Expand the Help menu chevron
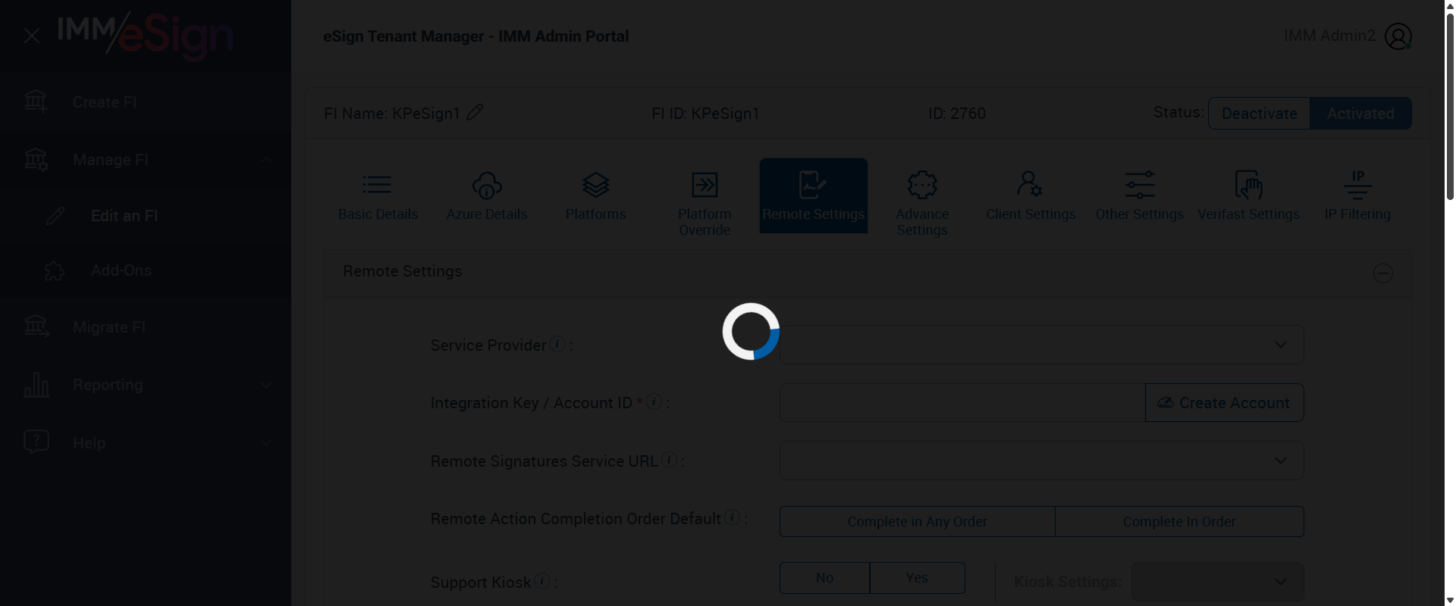The width and height of the screenshot is (1456, 606). coord(266,442)
